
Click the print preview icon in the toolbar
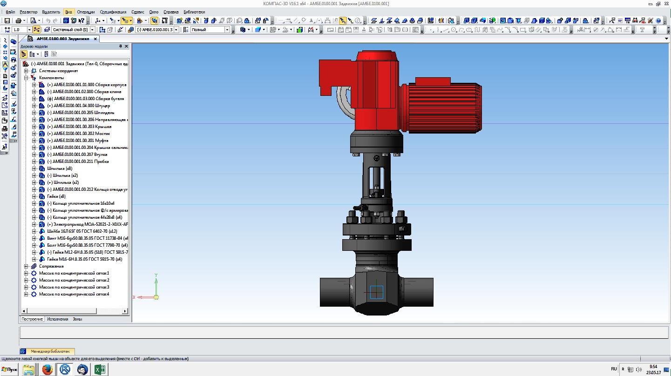click(33, 21)
